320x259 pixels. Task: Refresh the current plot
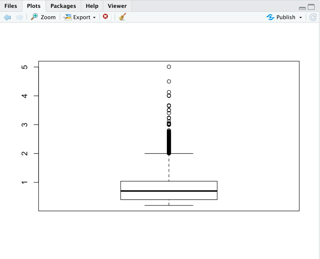pyautogui.click(x=313, y=17)
